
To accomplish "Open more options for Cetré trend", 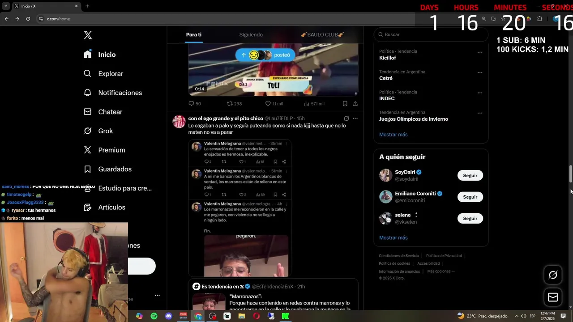I will 480,72.
